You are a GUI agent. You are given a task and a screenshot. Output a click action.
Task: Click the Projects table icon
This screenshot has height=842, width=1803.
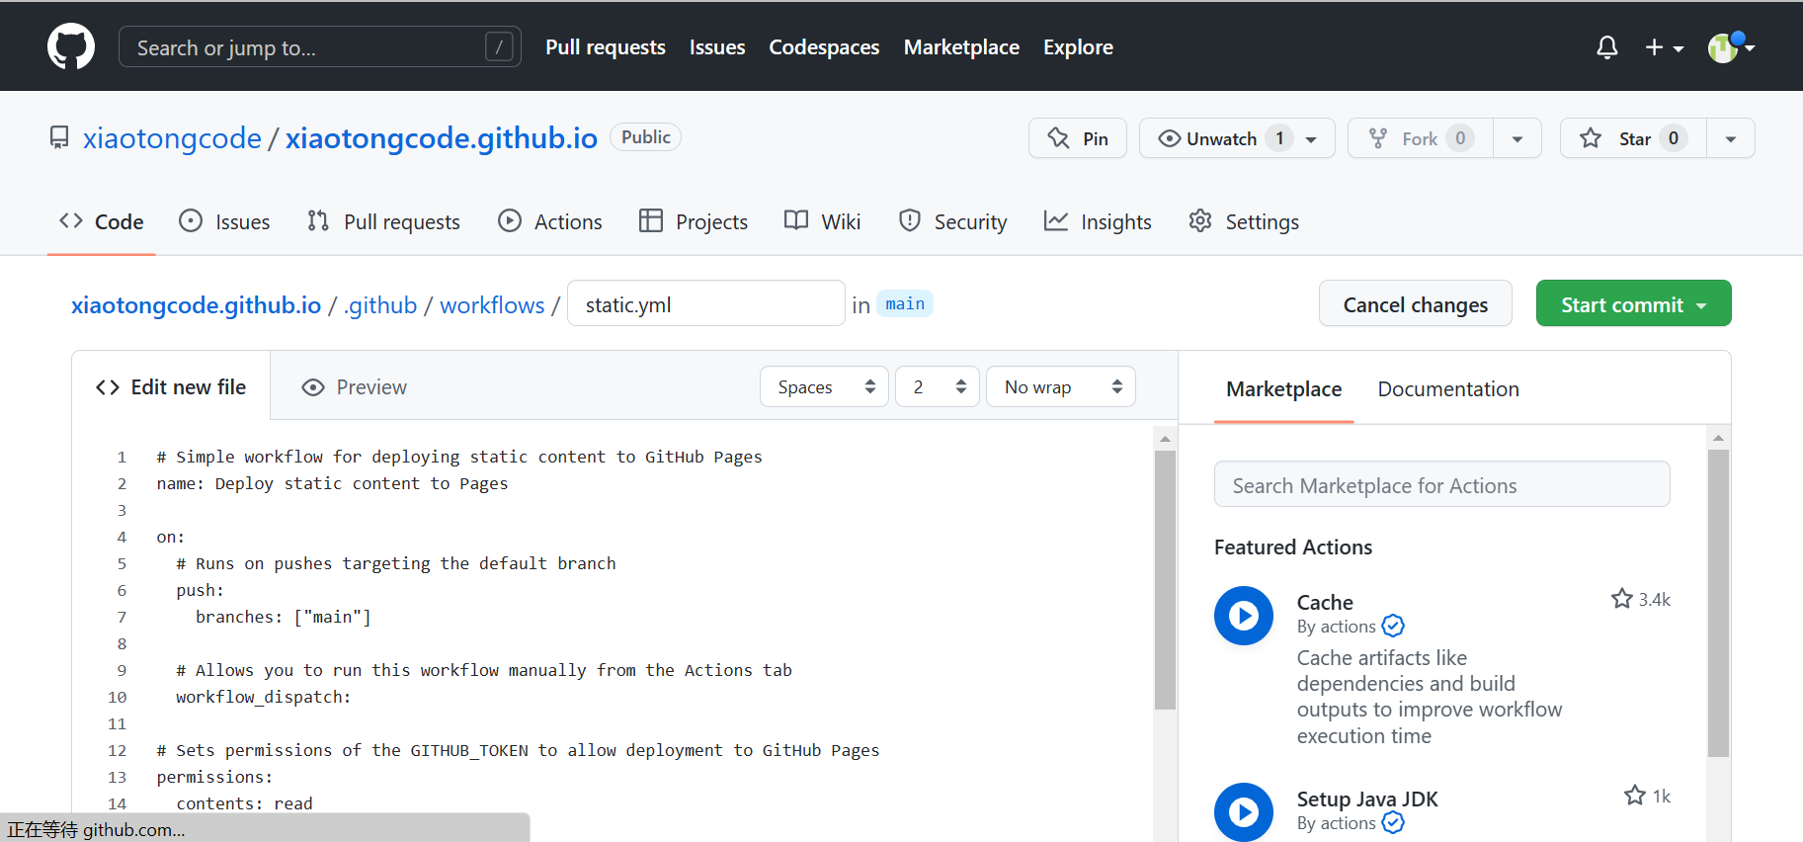pos(651,220)
